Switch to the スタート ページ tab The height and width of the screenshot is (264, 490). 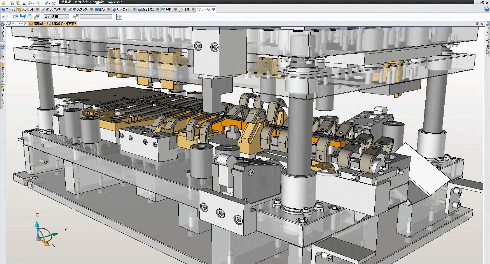(16, 23)
